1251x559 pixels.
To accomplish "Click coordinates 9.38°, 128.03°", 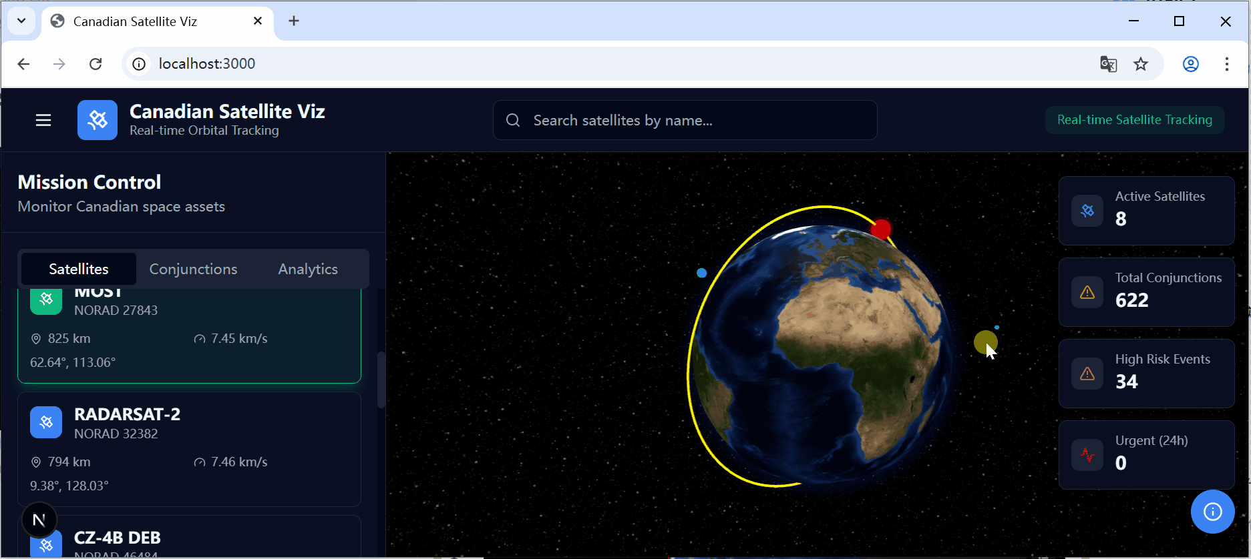I will tap(69, 486).
